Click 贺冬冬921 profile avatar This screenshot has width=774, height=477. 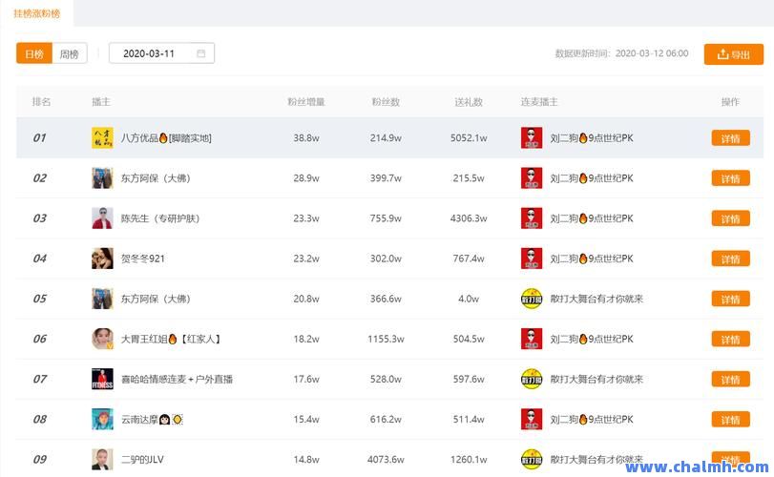tap(102, 259)
